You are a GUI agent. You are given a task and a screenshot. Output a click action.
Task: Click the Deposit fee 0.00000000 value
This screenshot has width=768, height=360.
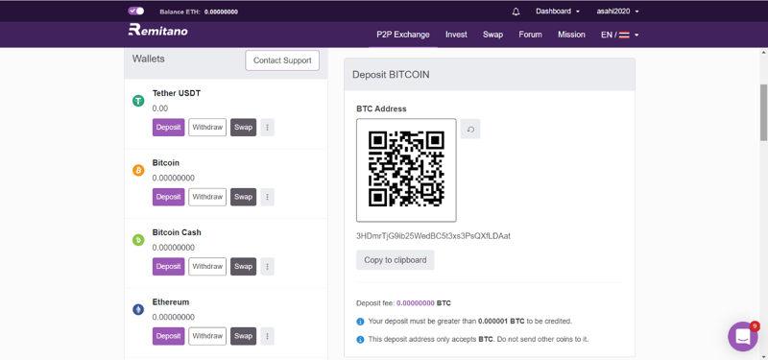[x=416, y=303]
